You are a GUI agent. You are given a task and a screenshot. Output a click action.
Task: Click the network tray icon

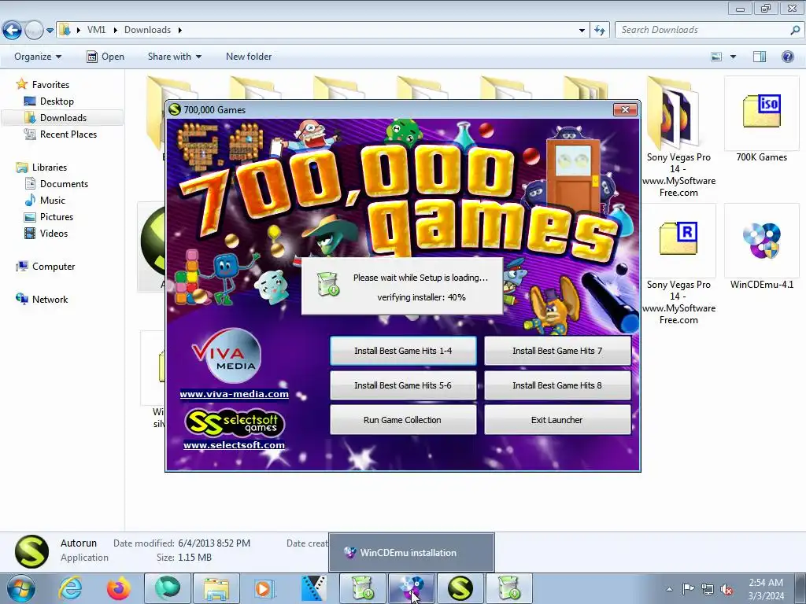pyautogui.click(x=708, y=589)
